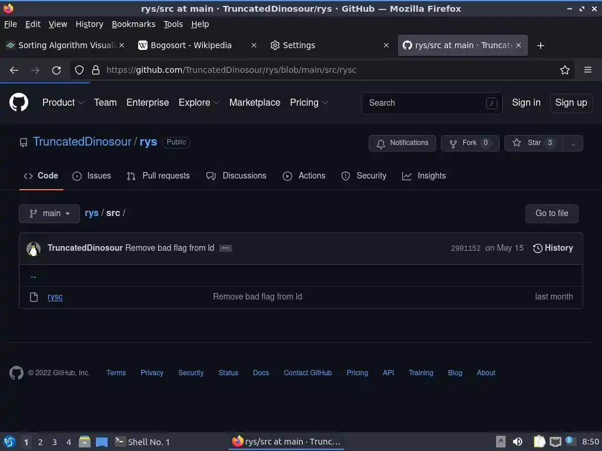Open commit hash 2901152
Viewport: 602px width, 451px height.
[x=466, y=248]
